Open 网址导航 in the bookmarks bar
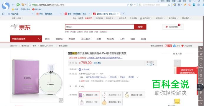The height and width of the screenshot is (106, 204). point(25,9)
